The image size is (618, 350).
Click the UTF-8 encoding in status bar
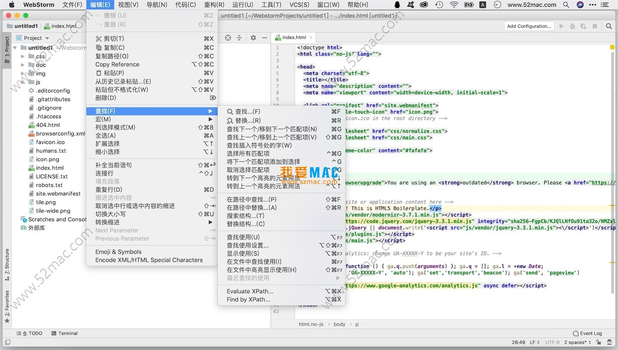(552, 342)
